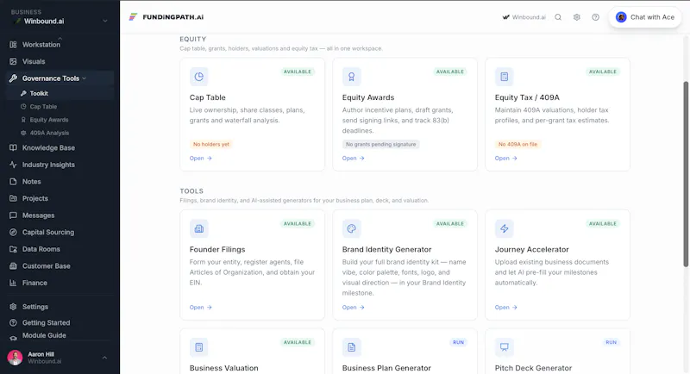Open the Cap Table card icon
Image resolution: width=690 pixels, height=374 pixels.
click(199, 77)
